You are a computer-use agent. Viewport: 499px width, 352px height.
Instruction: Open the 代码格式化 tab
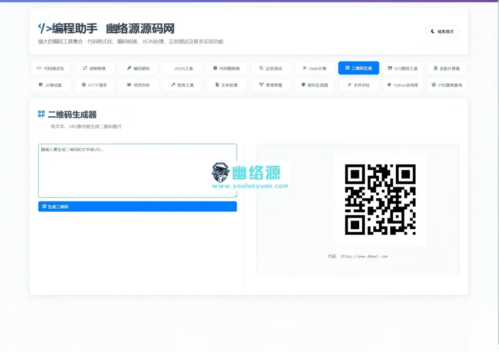(50, 68)
